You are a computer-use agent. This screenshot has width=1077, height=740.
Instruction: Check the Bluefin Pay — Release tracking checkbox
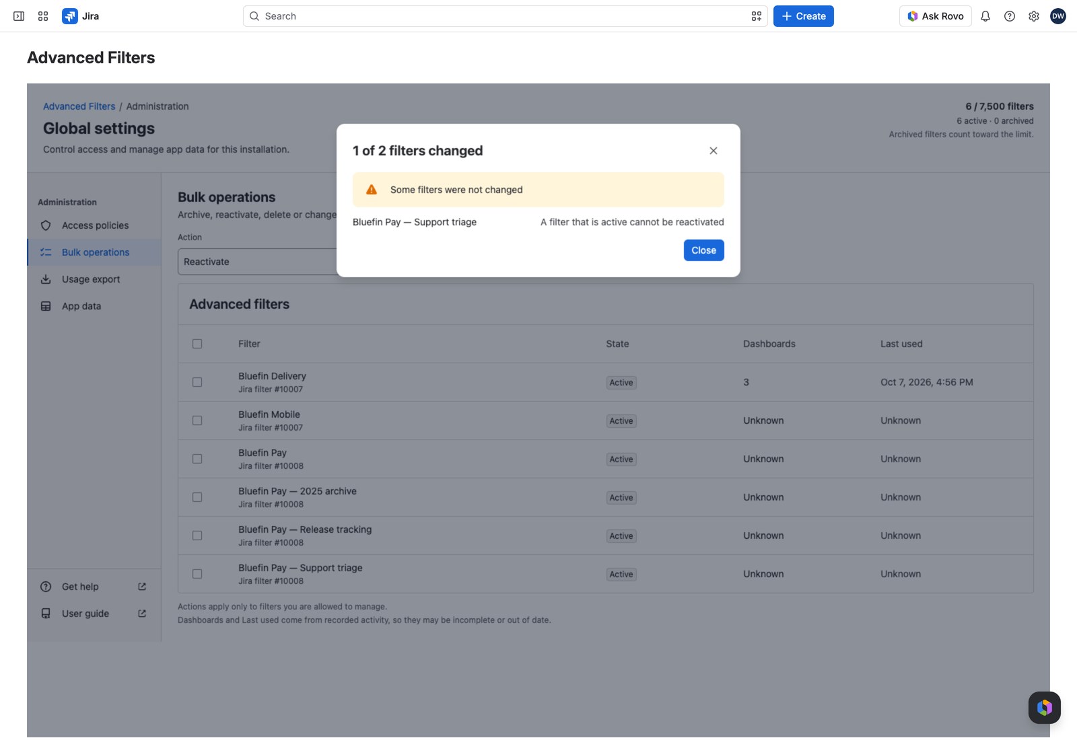coord(197,535)
